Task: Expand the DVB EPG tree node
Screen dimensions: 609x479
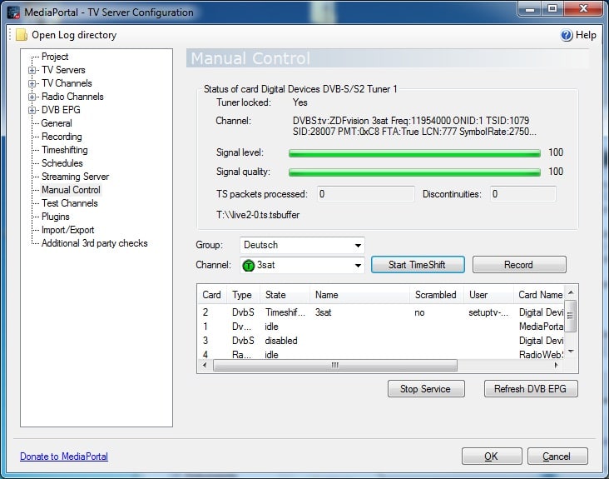Action: 32,111
